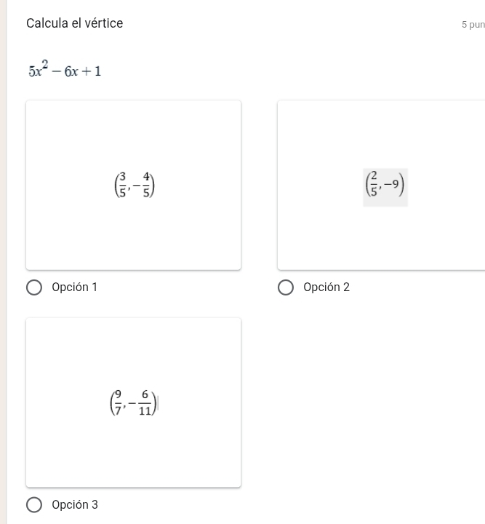Screen dimensions: 485x524
Task: Choose the Opción 2 radio button
Action: coord(286,287)
